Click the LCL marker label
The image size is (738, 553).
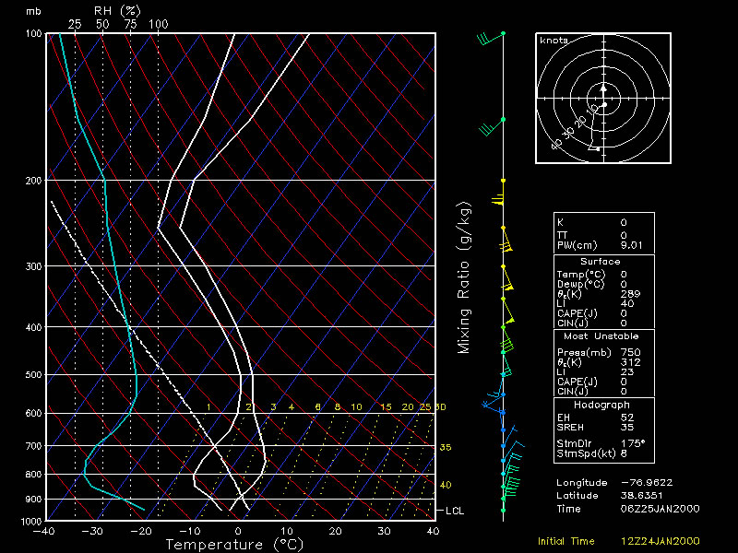(455, 511)
